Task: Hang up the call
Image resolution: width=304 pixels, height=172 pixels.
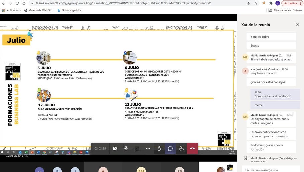Action: 192,148
